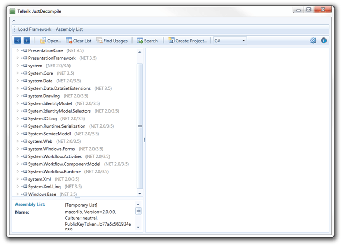The height and width of the screenshot is (246, 342).
Task: Open the C# language dropdown
Action: pyautogui.click(x=230, y=41)
